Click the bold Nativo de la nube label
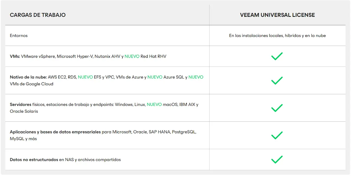The image size is (351, 176). point(28,77)
